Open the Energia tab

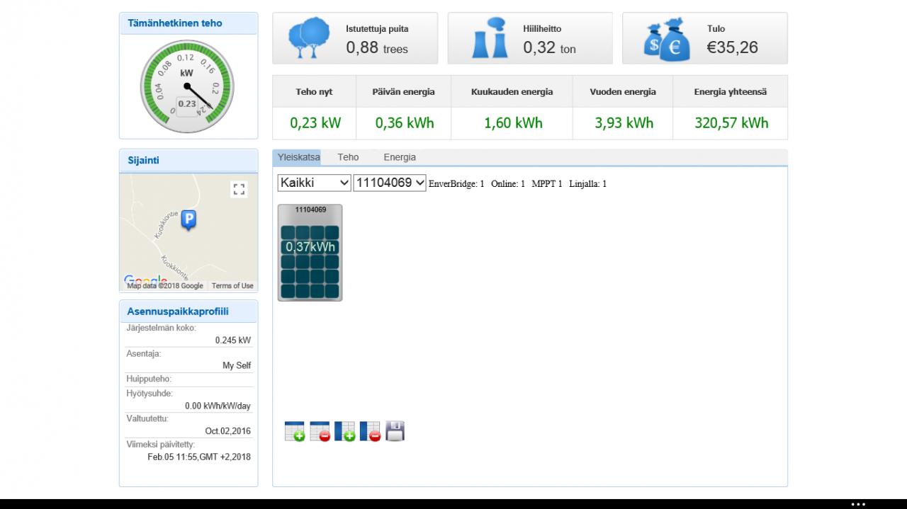click(x=400, y=157)
